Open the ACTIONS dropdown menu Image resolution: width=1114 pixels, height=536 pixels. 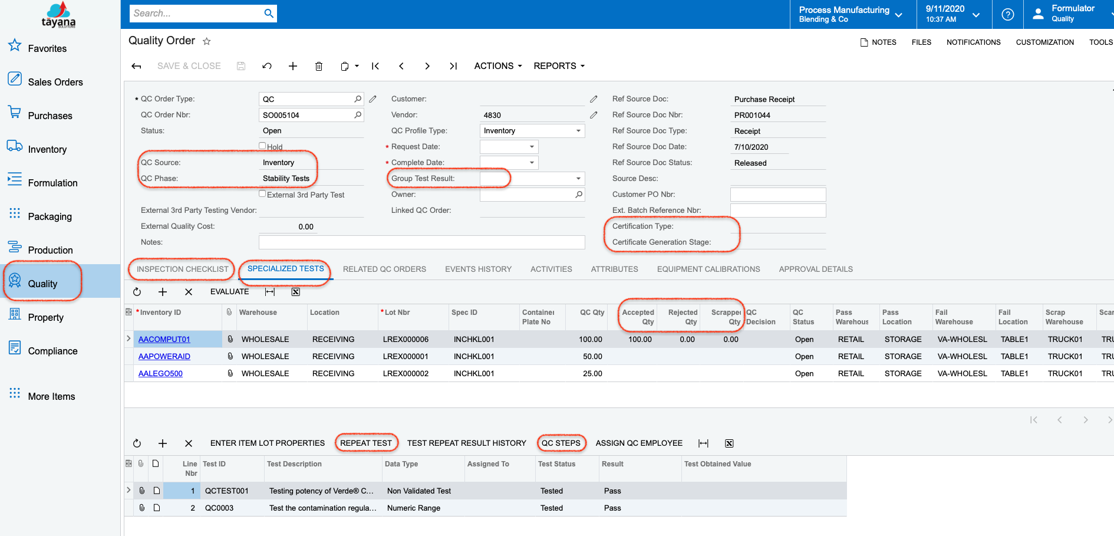point(498,66)
